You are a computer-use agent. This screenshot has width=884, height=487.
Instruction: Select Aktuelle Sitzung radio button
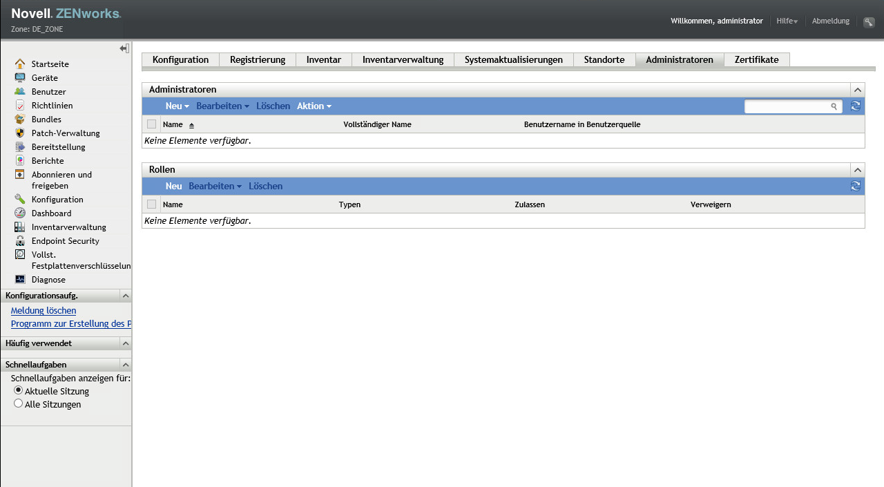coord(19,390)
